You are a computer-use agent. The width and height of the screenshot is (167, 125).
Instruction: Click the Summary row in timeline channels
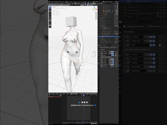pos(55,97)
